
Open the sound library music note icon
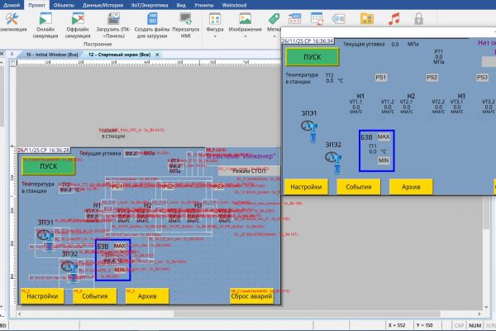click(394, 19)
